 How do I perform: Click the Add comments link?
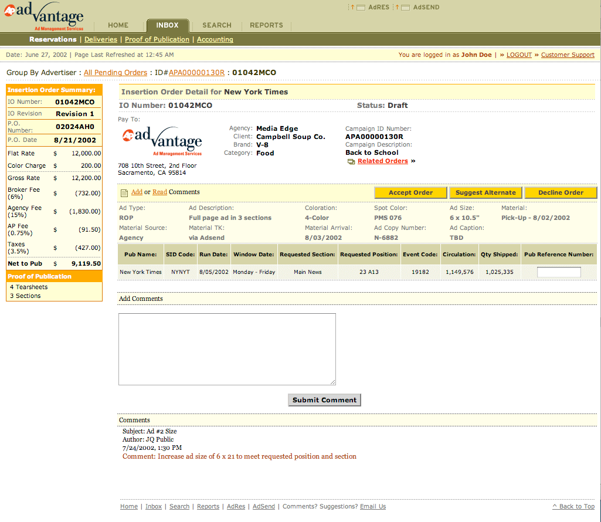(137, 192)
